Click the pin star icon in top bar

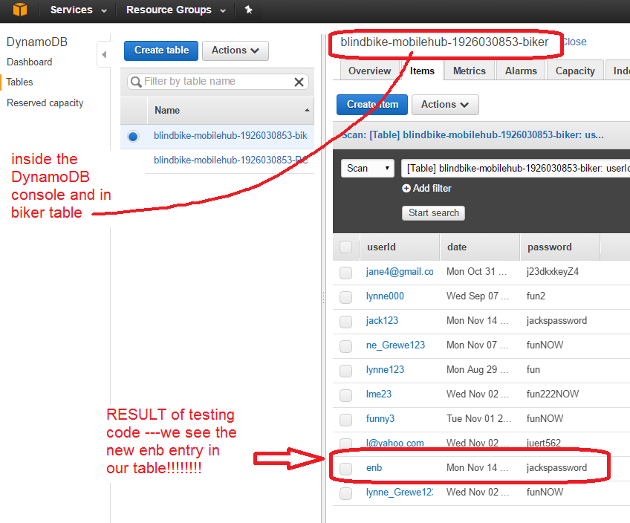click(248, 10)
